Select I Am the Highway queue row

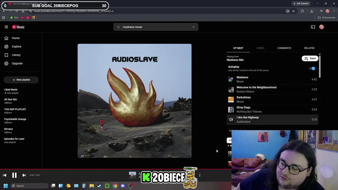click(x=273, y=120)
